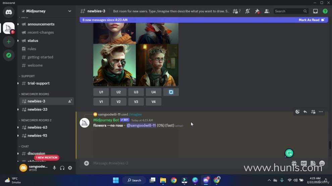
Task: Click the @samgoodwill-11 mention link
Action: [x=141, y=125]
